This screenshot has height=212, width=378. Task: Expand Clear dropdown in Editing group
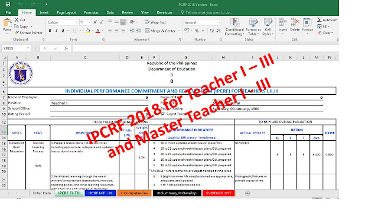(332, 33)
